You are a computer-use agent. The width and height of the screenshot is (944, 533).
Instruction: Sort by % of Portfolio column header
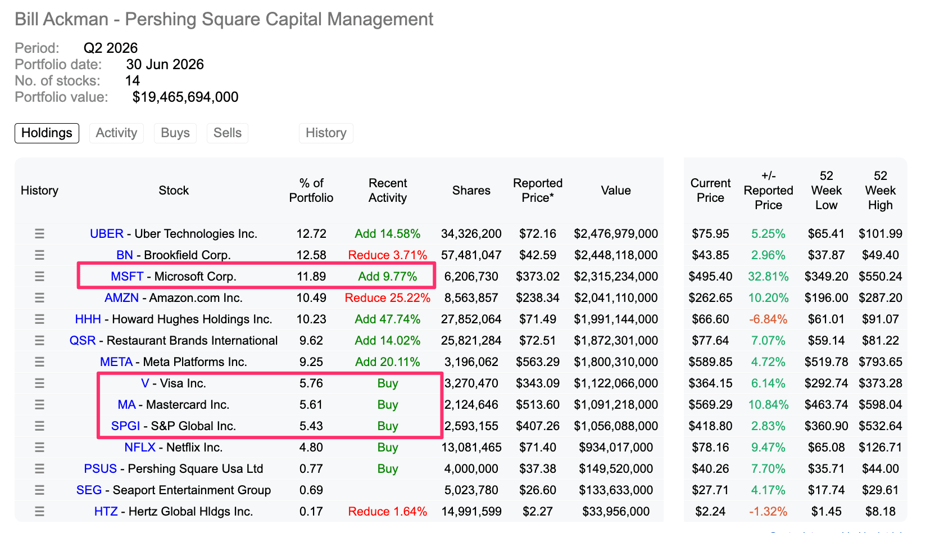[x=311, y=191]
